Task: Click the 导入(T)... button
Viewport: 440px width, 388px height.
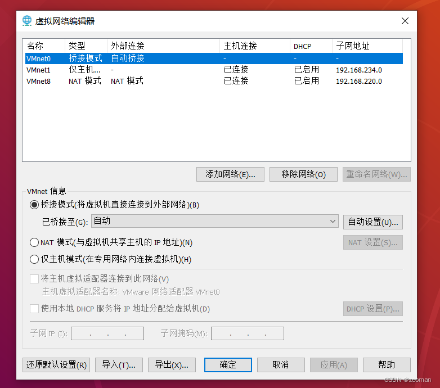Action: click(119, 365)
